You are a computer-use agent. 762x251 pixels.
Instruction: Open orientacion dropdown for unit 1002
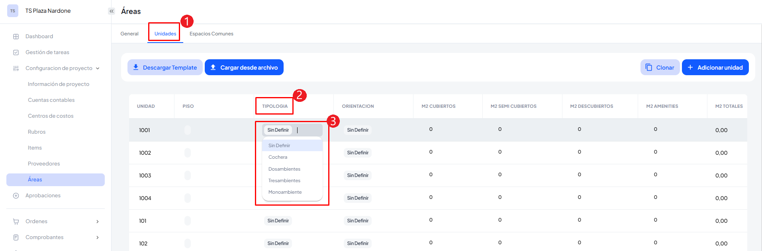357,153
